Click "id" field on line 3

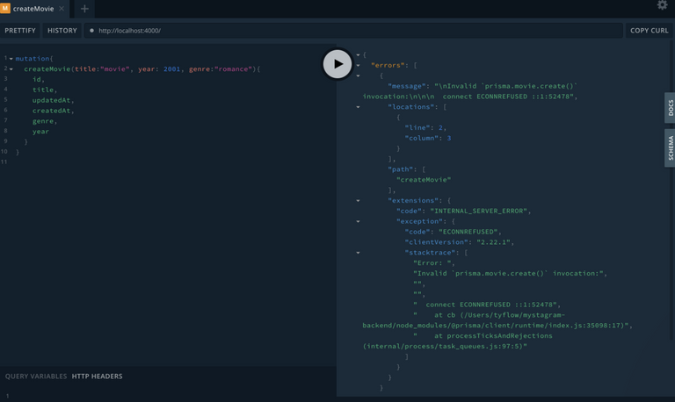[37, 80]
